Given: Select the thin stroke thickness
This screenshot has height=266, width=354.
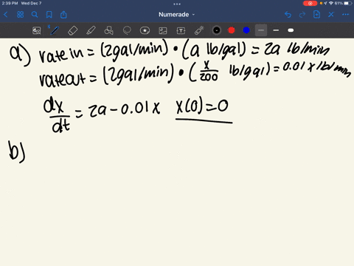Looking at the screenshot, I should (x=261, y=30).
